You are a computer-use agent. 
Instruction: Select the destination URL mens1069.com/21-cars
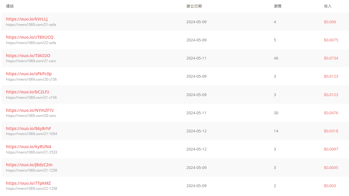[x=31, y=61]
